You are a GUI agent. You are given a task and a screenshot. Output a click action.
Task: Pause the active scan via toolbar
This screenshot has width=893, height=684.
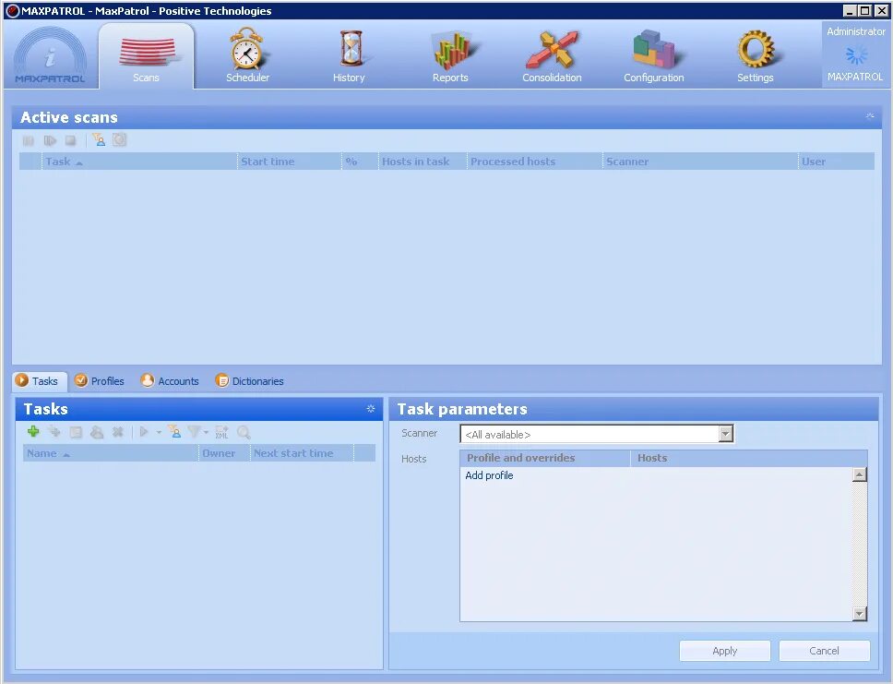pos(29,140)
